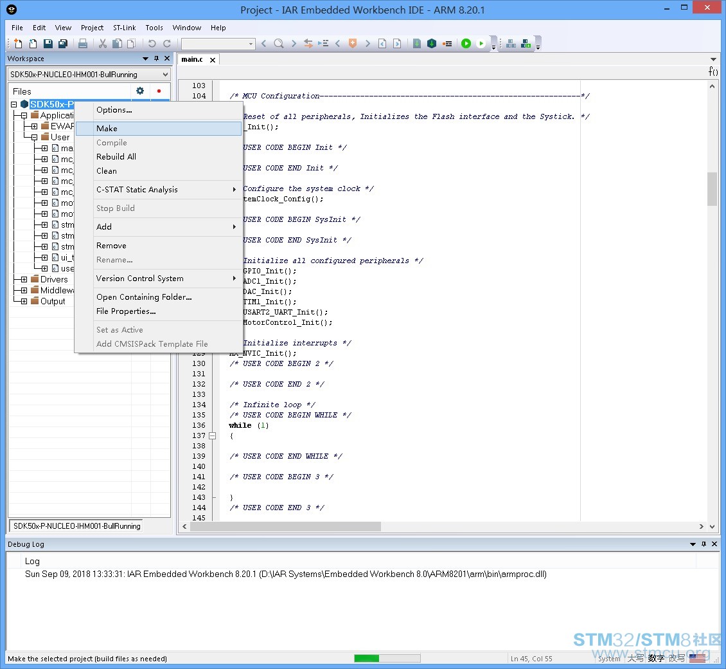This screenshot has width=726, height=669.
Task: Click the Cut scissors icon
Action: [x=103, y=44]
